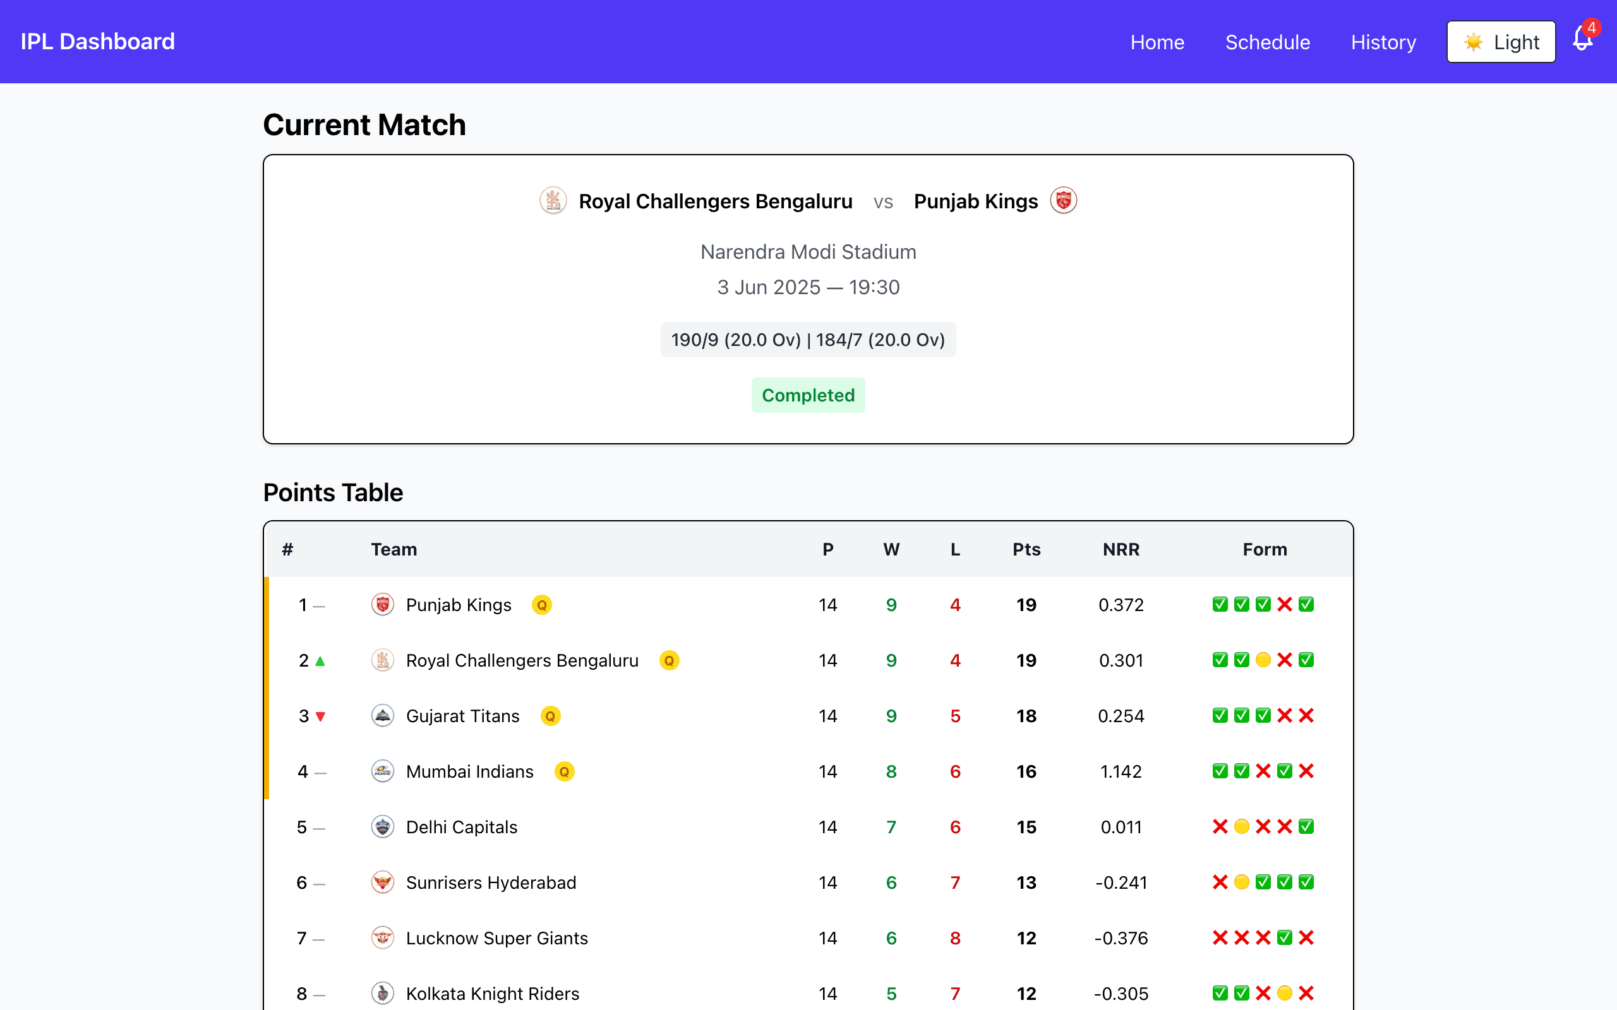
Task: Click Royal Challengers Bengaluru name in Current Match
Action: pos(716,201)
